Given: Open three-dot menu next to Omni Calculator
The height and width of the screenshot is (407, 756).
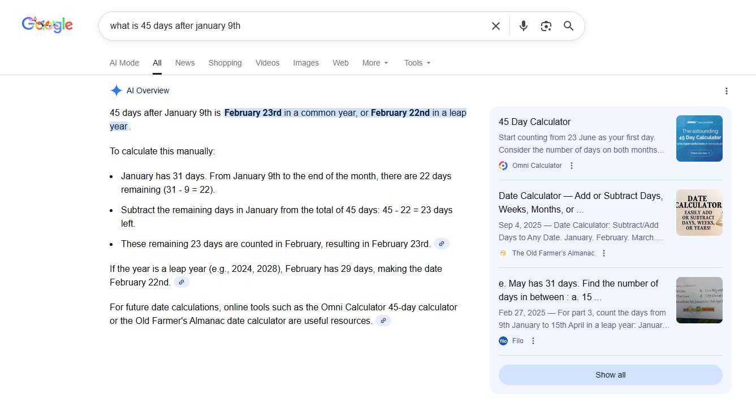Looking at the screenshot, I should pos(572,166).
